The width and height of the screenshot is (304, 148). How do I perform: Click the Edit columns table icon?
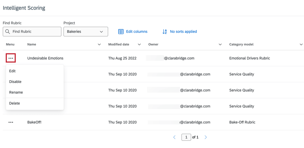121,31
